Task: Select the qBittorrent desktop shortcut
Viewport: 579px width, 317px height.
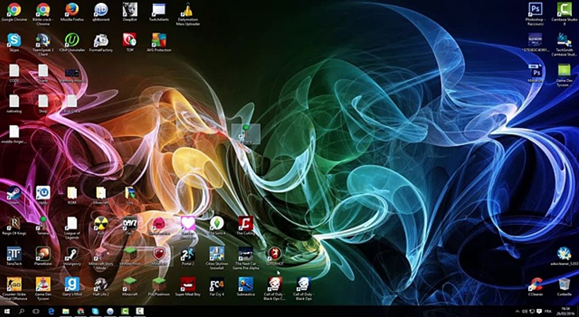Action: [101, 13]
